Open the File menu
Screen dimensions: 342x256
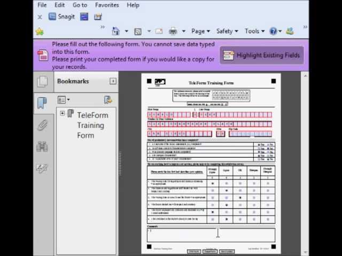[x=42, y=5]
